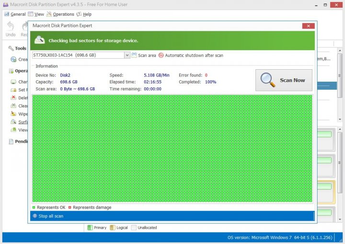Screen dimensions: 345x244
Task: Open the disk selection dropdown arrow
Action: [127, 55]
